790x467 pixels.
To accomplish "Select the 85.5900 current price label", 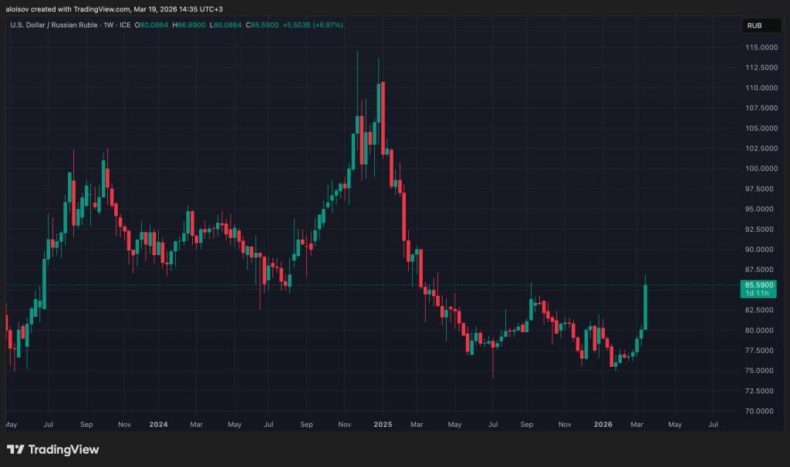I will 759,285.
